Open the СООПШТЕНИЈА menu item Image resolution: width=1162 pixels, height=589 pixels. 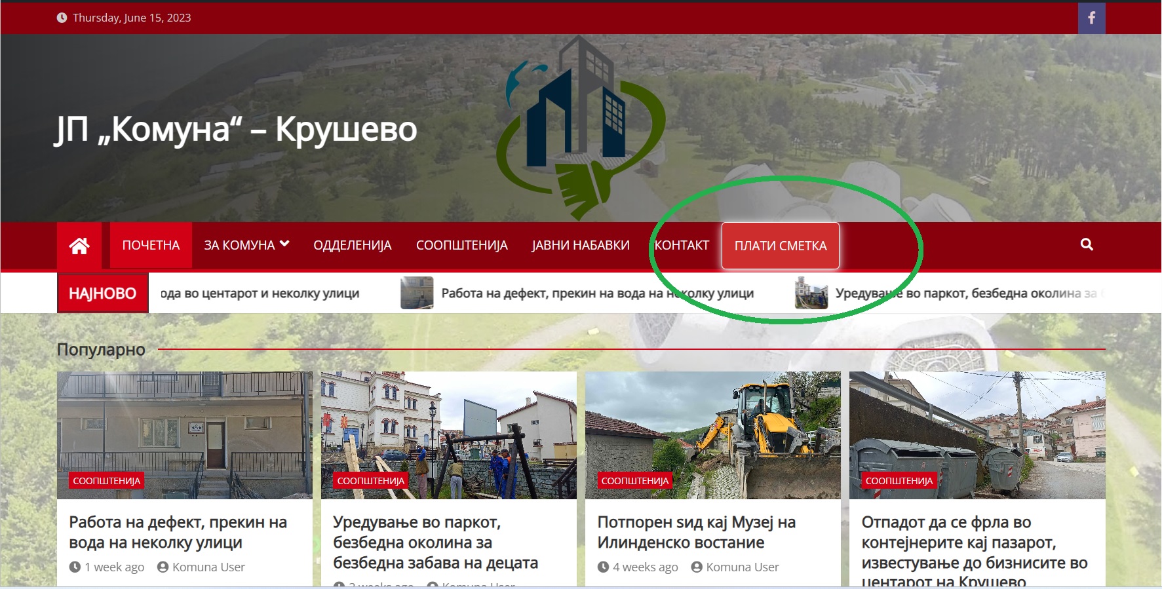point(462,245)
